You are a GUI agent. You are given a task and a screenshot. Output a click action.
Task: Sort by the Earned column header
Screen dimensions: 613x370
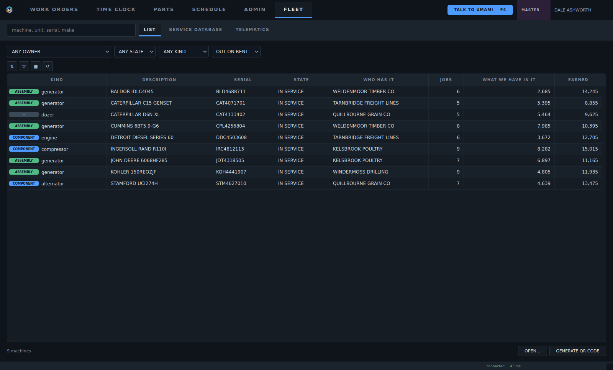pyautogui.click(x=578, y=80)
